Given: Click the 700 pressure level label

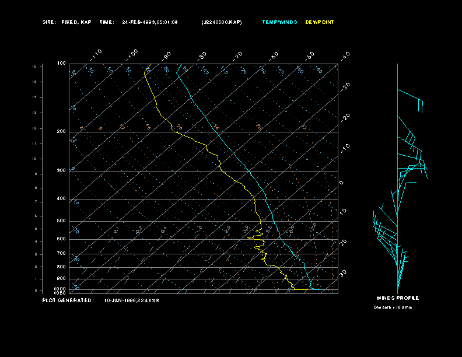Looking at the screenshot, I should point(61,253).
